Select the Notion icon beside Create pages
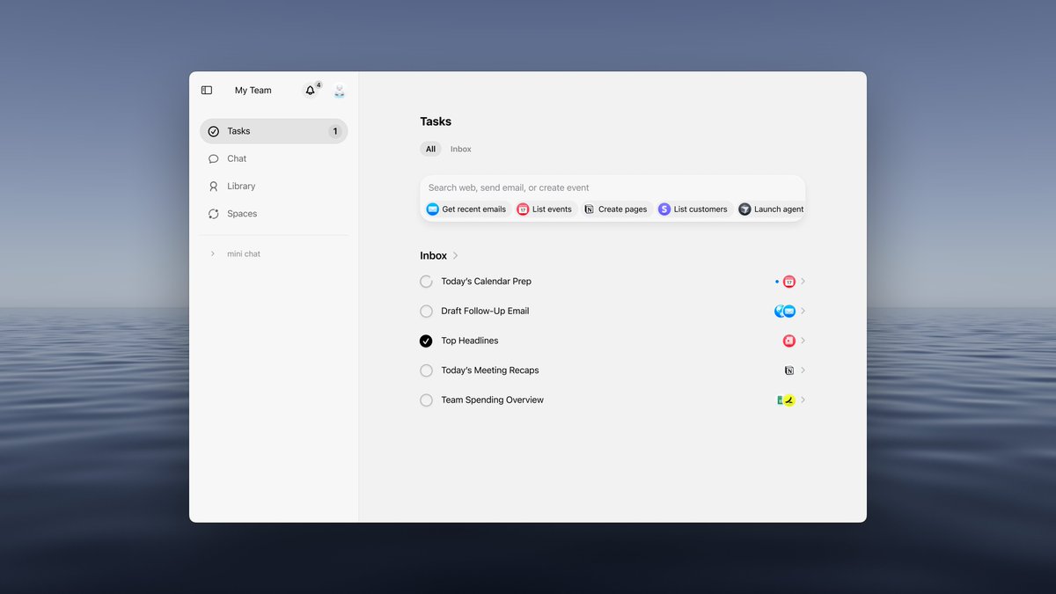Viewport: 1056px width, 594px height. coord(589,209)
